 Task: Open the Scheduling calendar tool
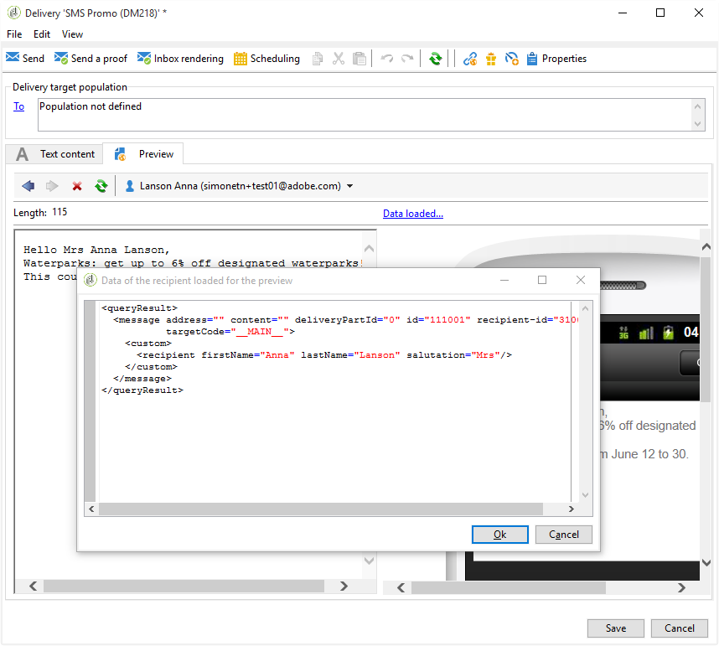[266, 58]
